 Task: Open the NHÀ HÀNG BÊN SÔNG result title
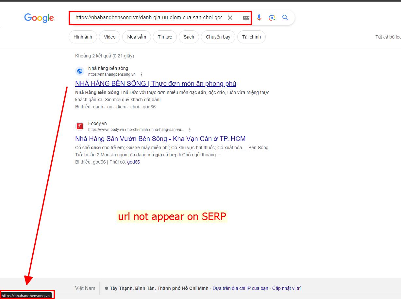pyautogui.click(x=156, y=84)
